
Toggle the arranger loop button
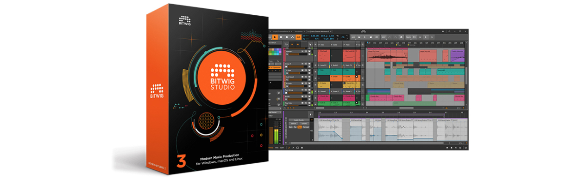[343, 37]
